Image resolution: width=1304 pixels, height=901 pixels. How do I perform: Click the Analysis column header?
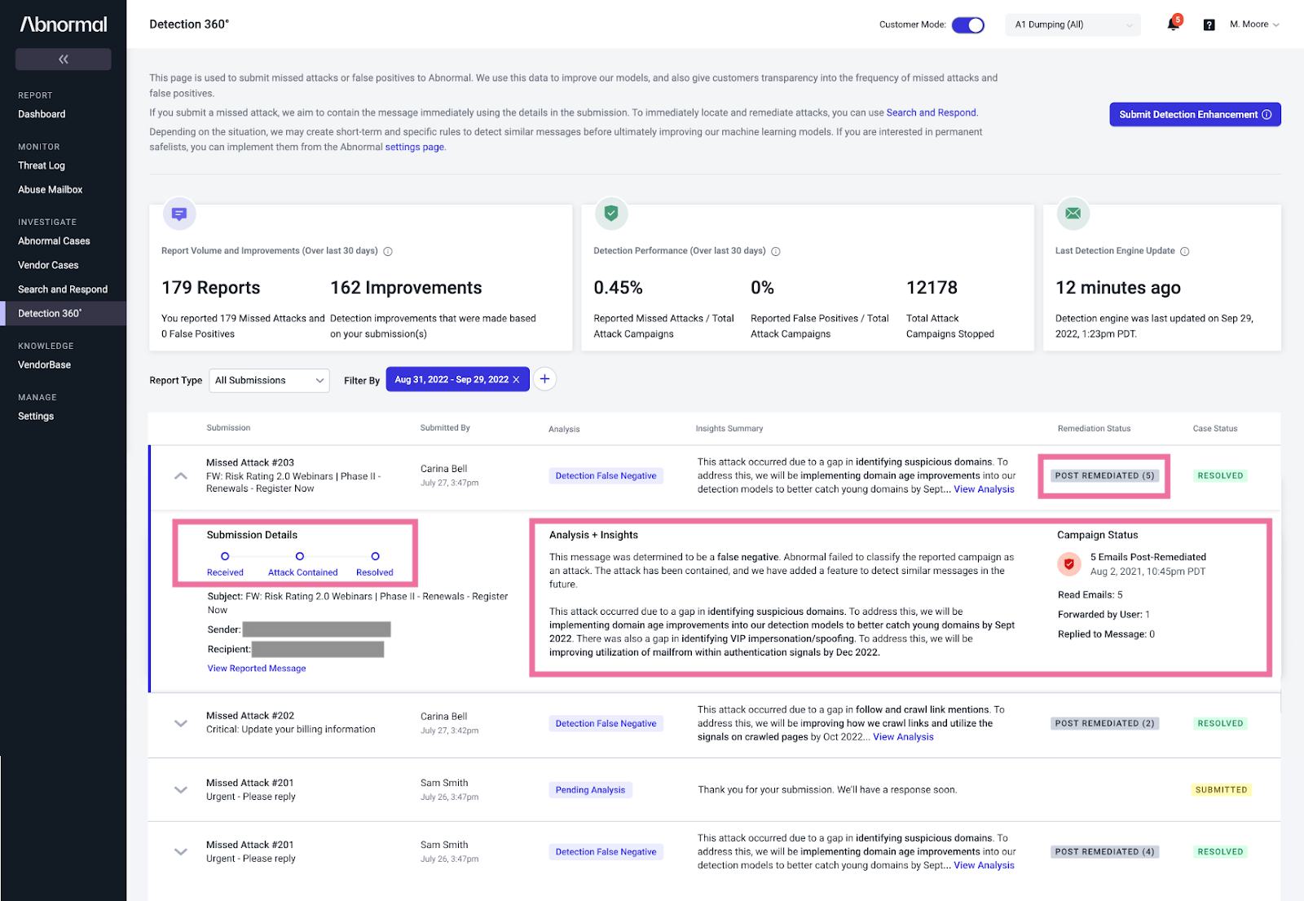564,429
